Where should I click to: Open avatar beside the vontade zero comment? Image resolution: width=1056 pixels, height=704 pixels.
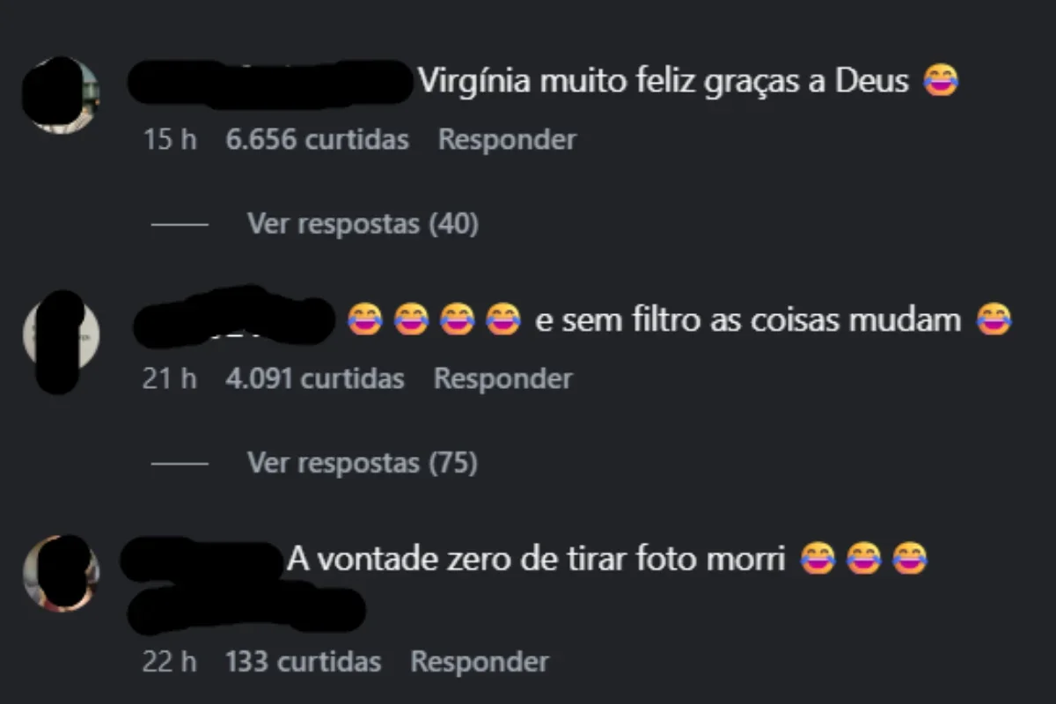(60, 573)
